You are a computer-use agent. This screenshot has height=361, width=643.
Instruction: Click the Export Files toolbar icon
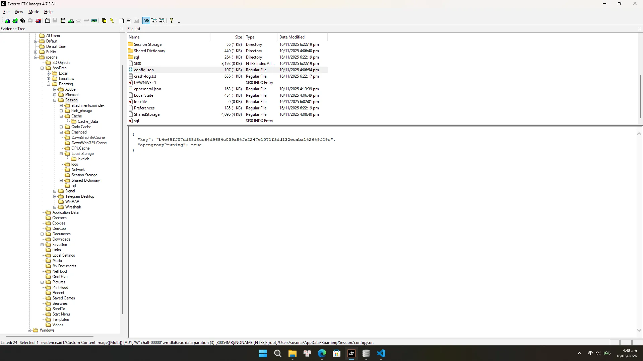(x=121, y=21)
